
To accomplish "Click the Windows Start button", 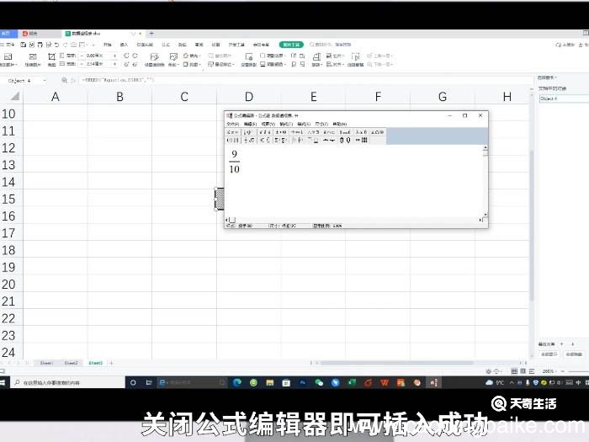I will click(3, 382).
